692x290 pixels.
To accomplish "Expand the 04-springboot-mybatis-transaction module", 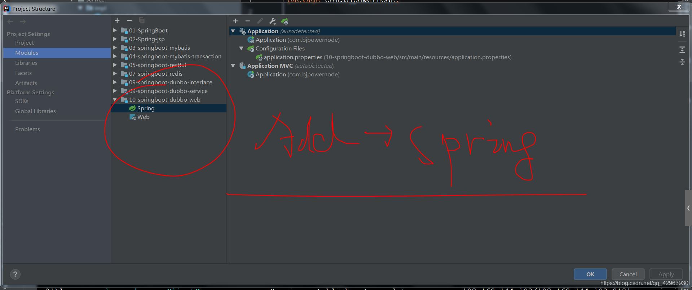I will point(115,56).
